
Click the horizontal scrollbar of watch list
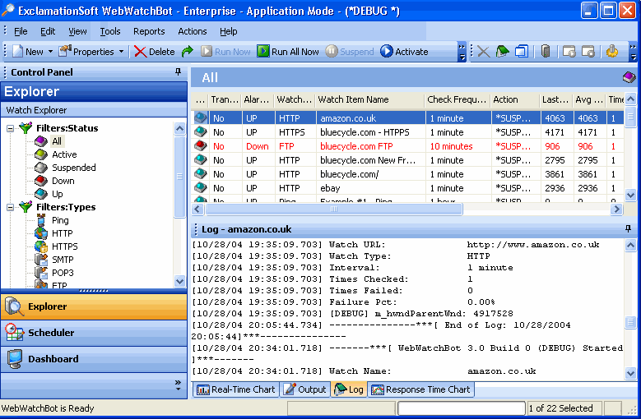coord(333,209)
